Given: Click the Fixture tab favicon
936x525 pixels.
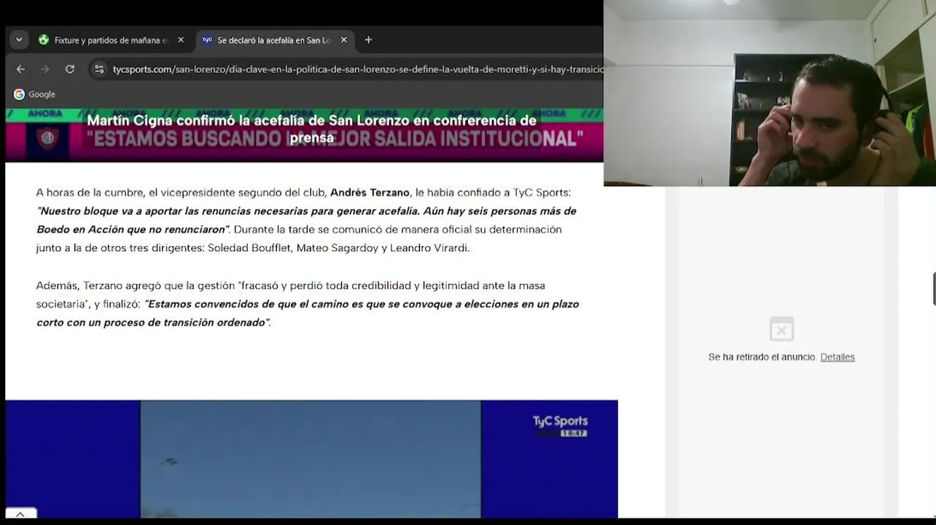Looking at the screenshot, I should click(x=44, y=40).
